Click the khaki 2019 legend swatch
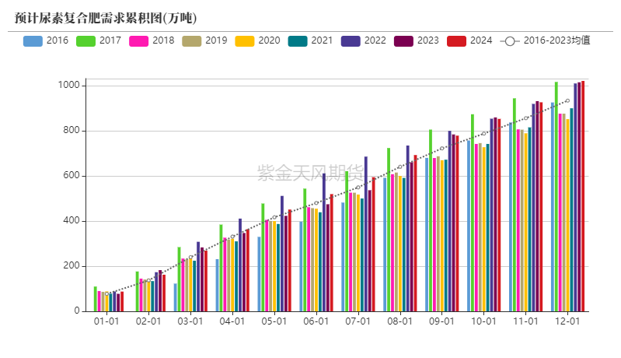This screenshot has width=621, height=358. coord(192,40)
